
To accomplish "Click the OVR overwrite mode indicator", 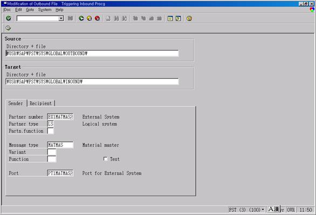I will coord(291,210).
